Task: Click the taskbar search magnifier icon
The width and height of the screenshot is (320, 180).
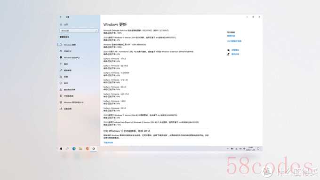Action: point(67,149)
